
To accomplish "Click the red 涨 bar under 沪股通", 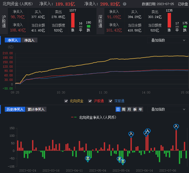I will (x=73, y=20).
